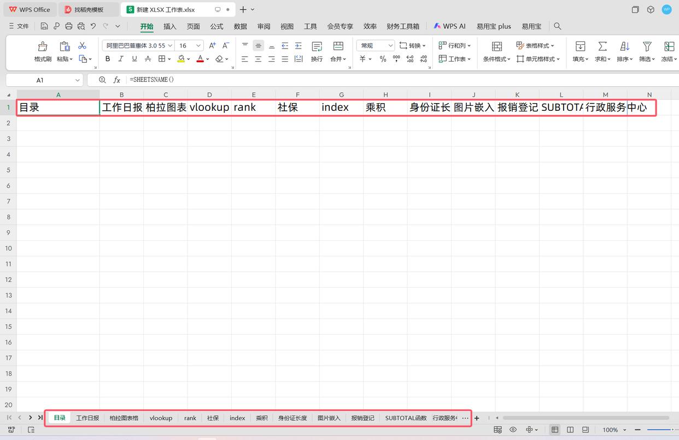Image resolution: width=679 pixels, height=440 pixels.
Task: Click the formula bar input field
Action: click(383, 80)
